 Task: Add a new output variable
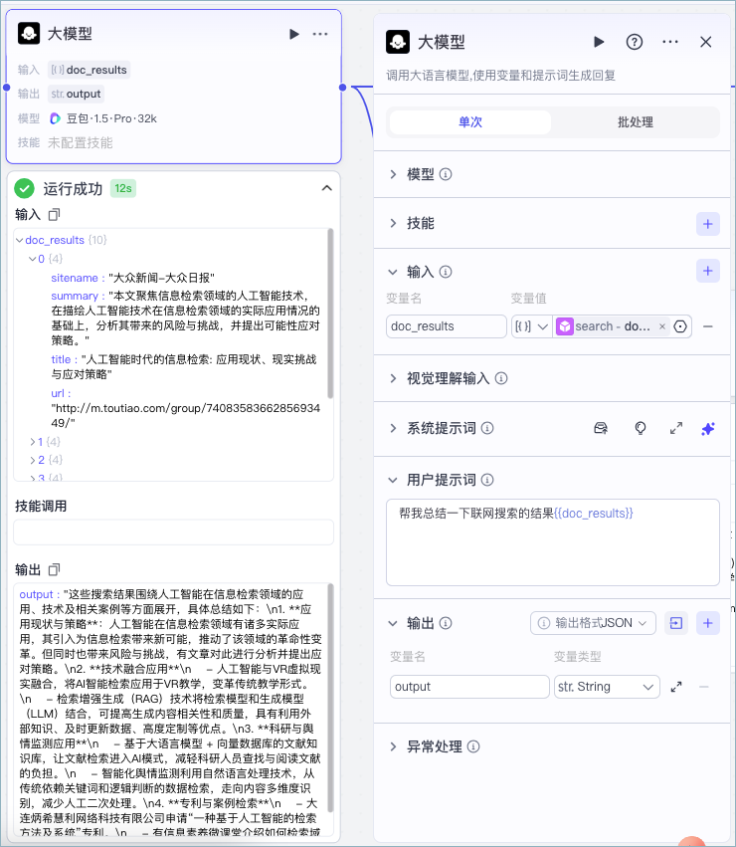coord(708,623)
